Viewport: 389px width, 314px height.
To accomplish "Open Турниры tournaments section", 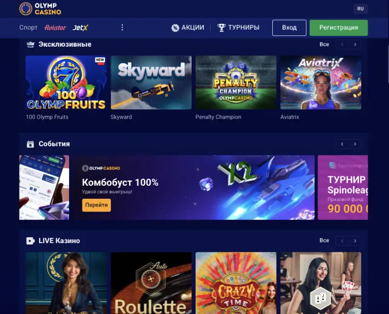I will pos(238,28).
